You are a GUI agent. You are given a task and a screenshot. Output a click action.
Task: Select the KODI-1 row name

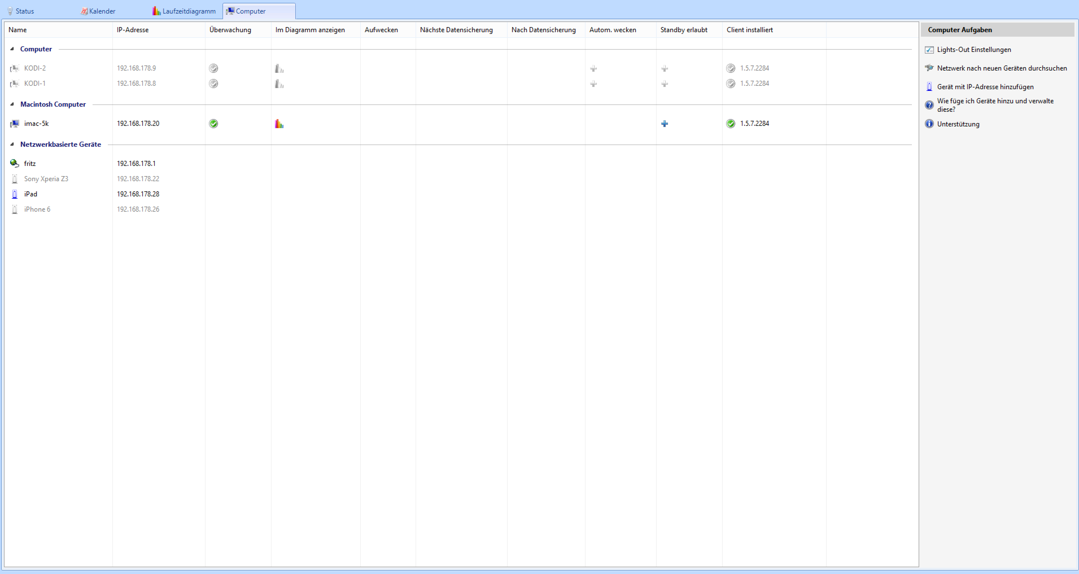35,84
